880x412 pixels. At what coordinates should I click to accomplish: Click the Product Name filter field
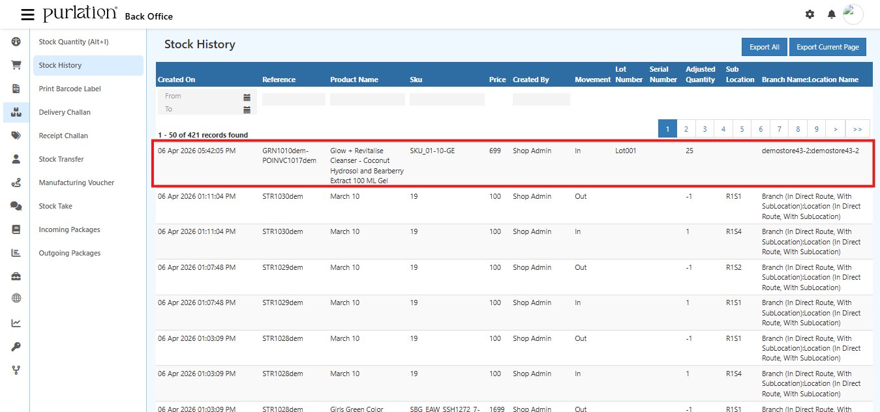point(367,100)
